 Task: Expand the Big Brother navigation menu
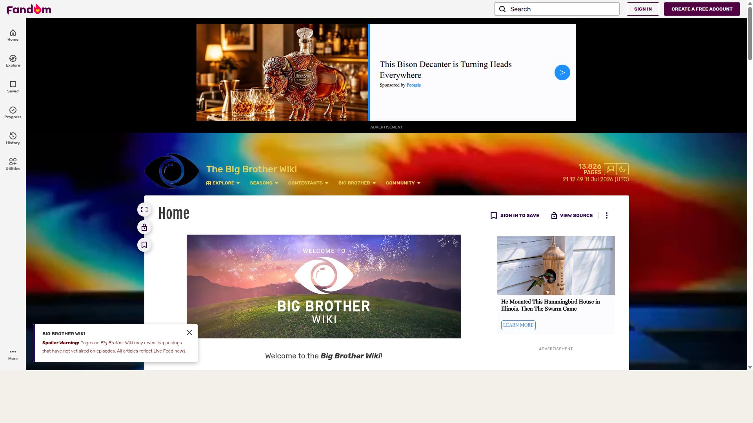click(x=357, y=183)
